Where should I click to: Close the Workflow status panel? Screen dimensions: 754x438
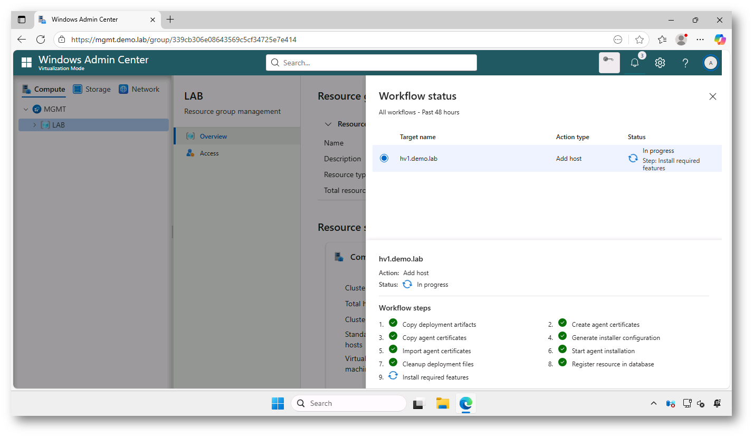712,96
